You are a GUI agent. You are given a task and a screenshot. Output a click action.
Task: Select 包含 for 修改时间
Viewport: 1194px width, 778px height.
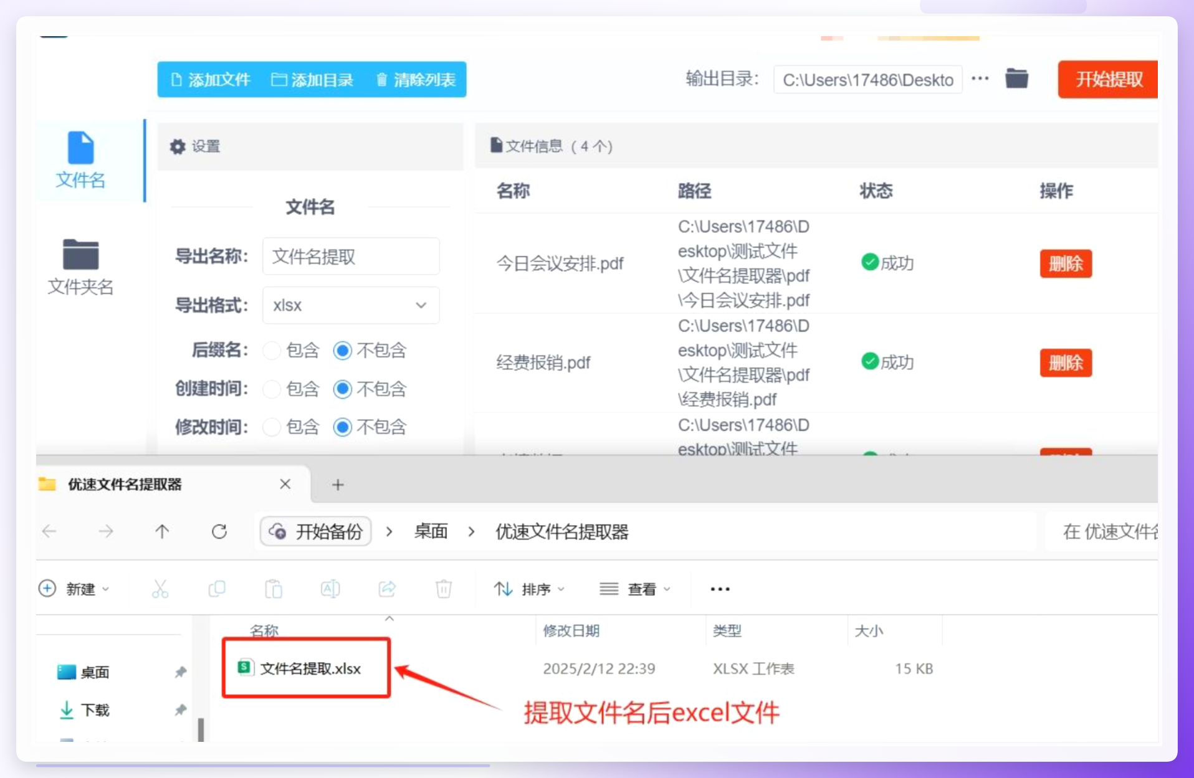pyautogui.click(x=272, y=427)
